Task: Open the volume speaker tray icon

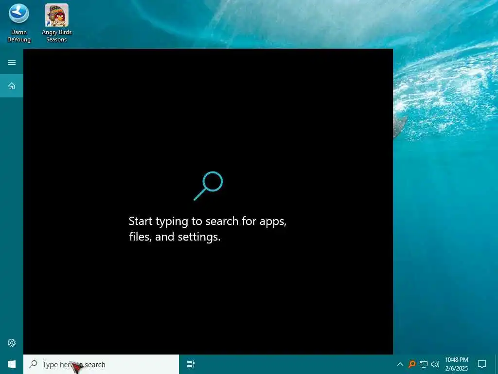Action: (435, 364)
